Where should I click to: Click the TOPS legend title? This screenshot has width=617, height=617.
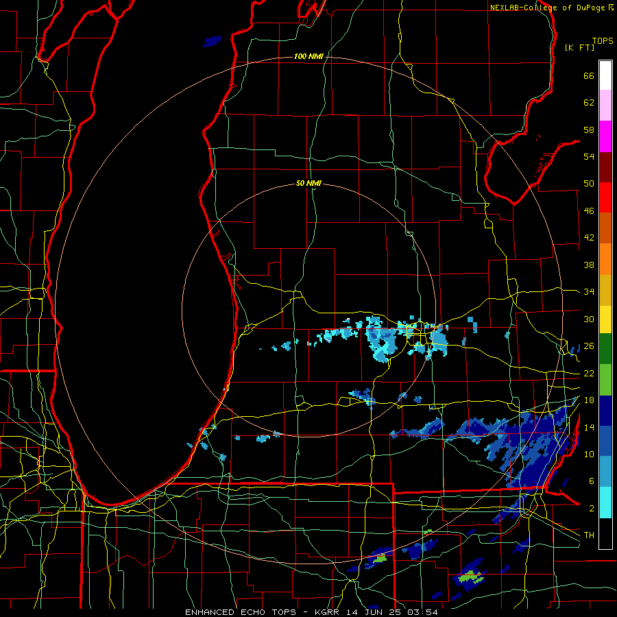pos(603,40)
